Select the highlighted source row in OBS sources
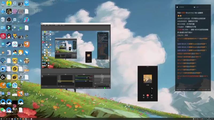Screen dimensions: 214x120 coord(66,81)
